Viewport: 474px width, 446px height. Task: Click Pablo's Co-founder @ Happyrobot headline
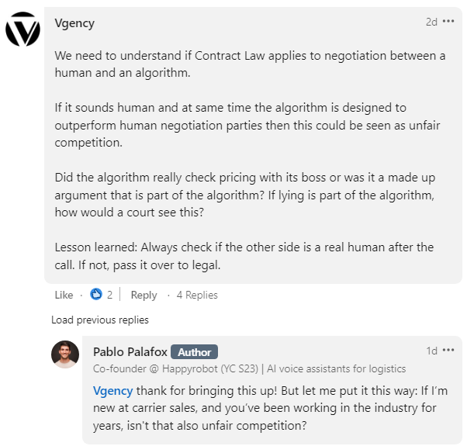(x=249, y=368)
